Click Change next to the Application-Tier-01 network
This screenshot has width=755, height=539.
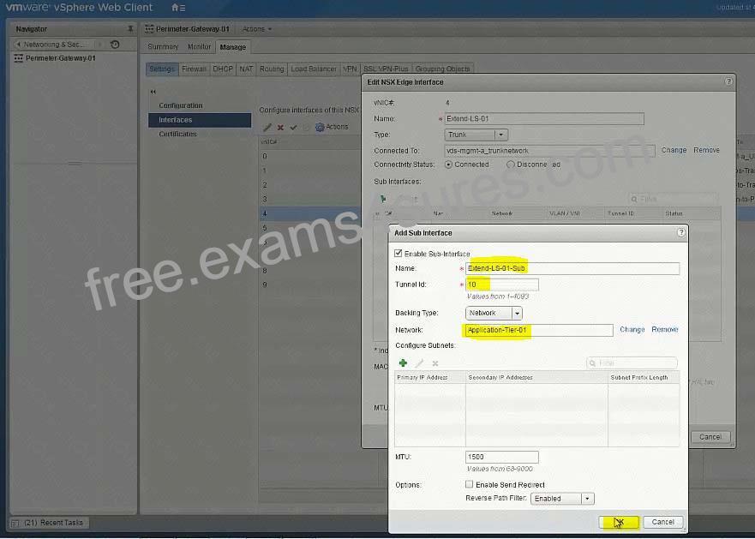(632, 329)
